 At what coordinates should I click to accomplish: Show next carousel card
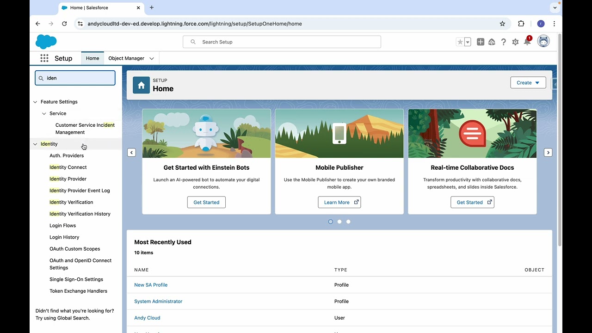pyautogui.click(x=548, y=153)
